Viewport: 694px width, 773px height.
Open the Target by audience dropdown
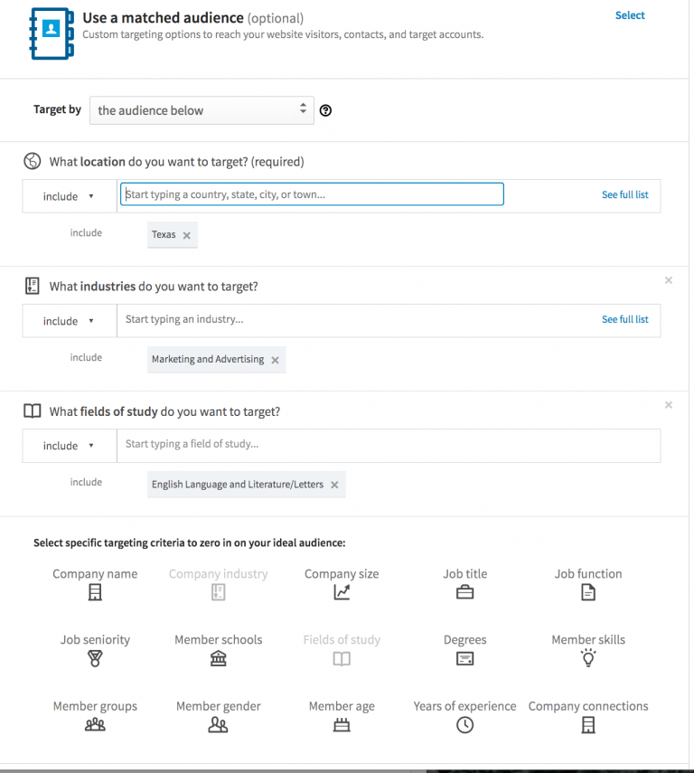pyautogui.click(x=201, y=110)
